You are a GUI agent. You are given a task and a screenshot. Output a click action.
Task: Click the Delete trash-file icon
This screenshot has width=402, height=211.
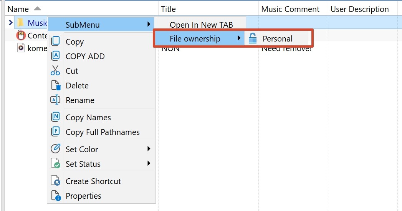56,85
